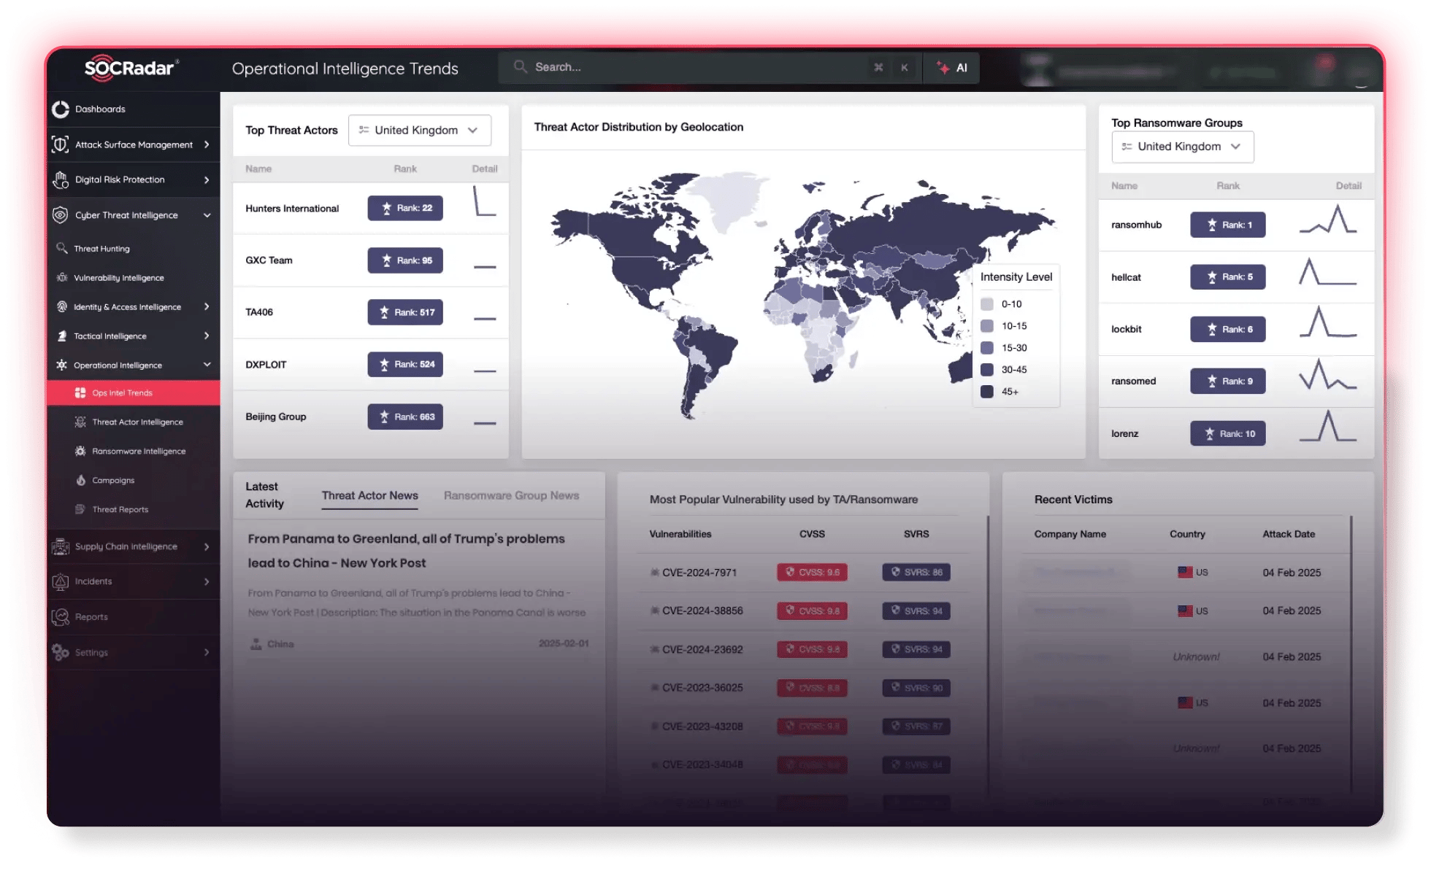Click the Supply Chain Intelligence icon

point(61,546)
